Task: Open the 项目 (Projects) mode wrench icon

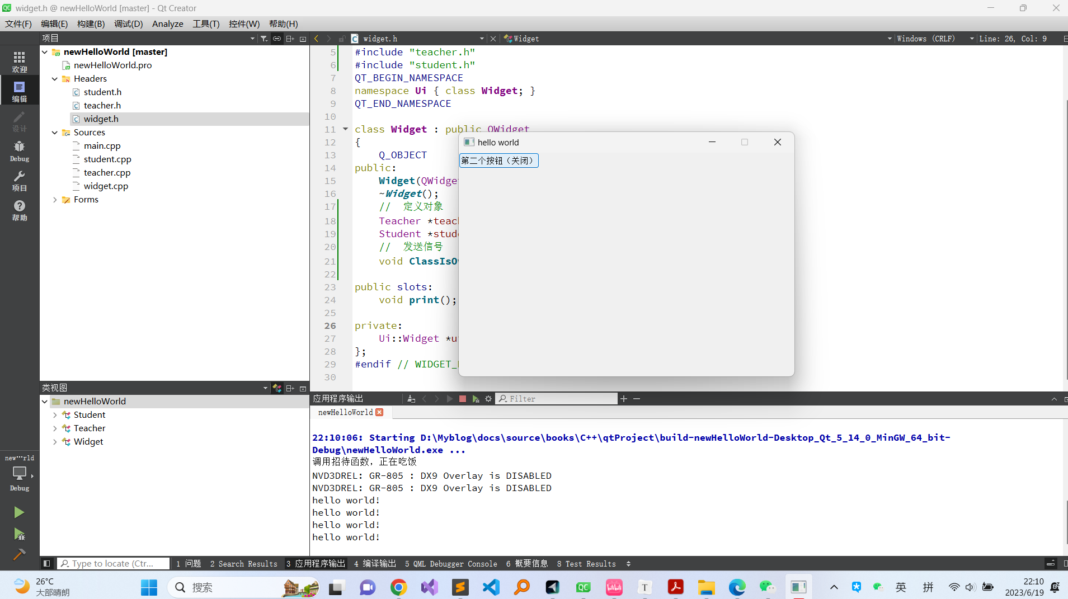Action: [x=19, y=181]
